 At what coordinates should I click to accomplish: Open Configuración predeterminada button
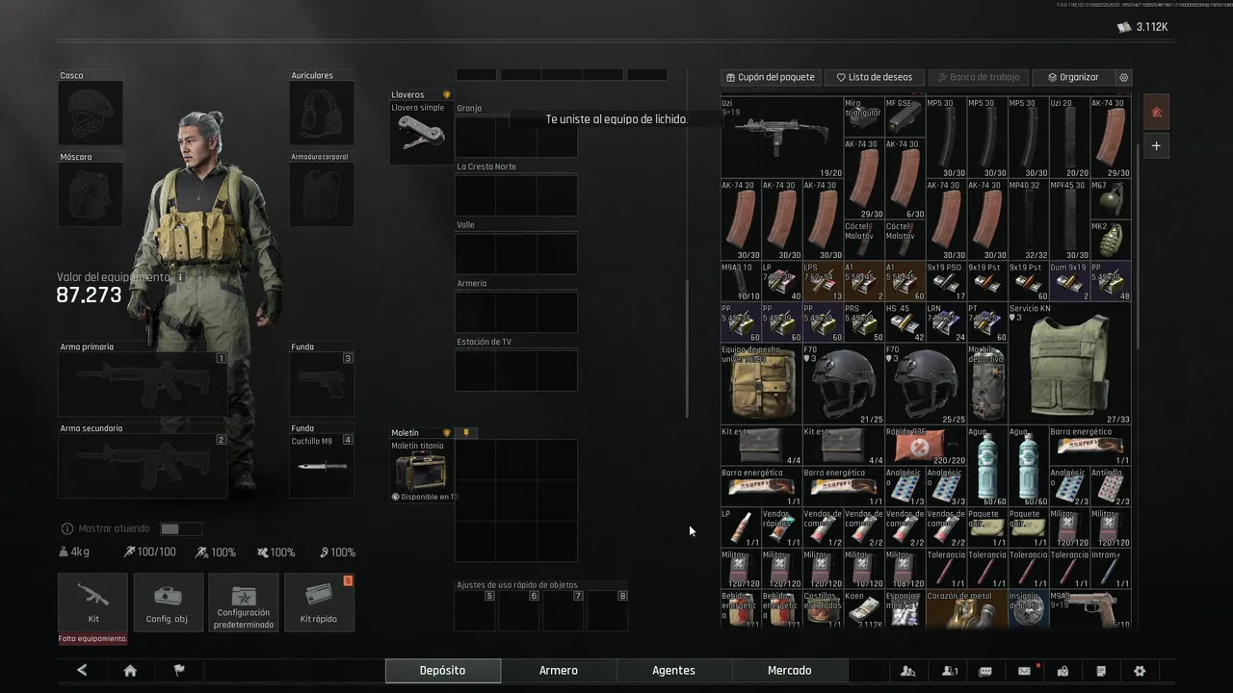point(244,603)
